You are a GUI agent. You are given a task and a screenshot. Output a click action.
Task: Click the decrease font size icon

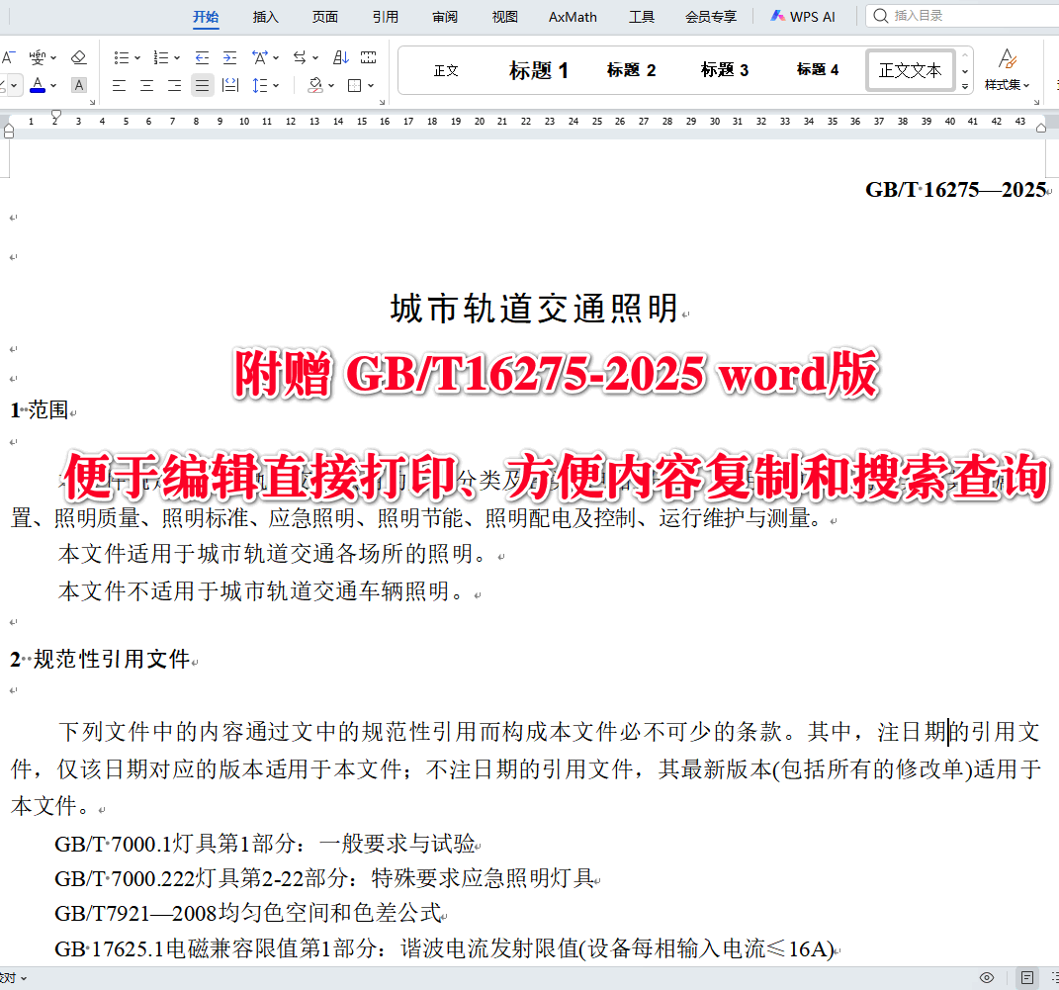pos(8,56)
